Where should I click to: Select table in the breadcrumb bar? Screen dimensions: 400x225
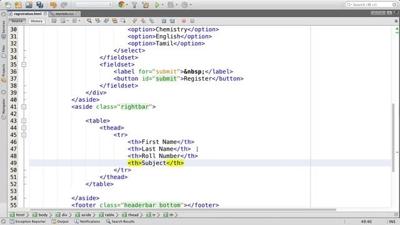click(107, 215)
